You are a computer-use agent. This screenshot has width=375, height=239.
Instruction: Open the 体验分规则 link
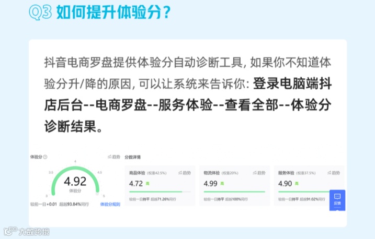coord(110,205)
